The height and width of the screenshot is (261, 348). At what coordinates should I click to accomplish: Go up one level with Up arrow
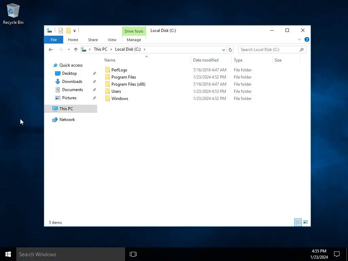pos(76,50)
